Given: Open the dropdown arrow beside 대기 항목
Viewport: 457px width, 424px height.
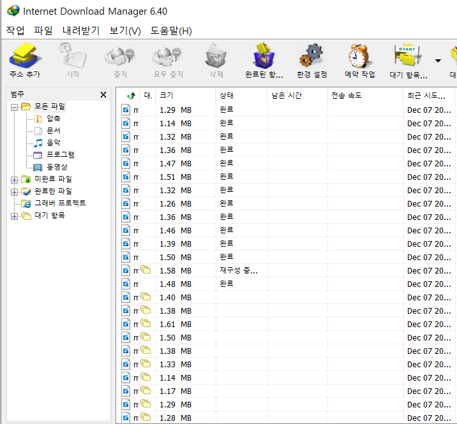Looking at the screenshot, I should pos(438,61).
